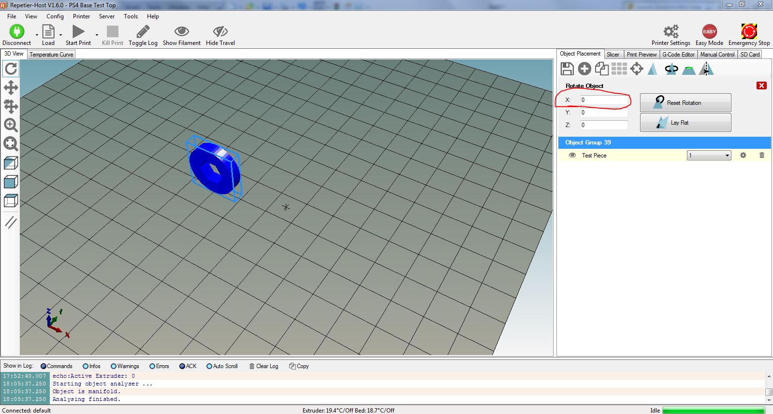
Task: Click the Save object floppy icon
Action: click(x=567, y=69)
